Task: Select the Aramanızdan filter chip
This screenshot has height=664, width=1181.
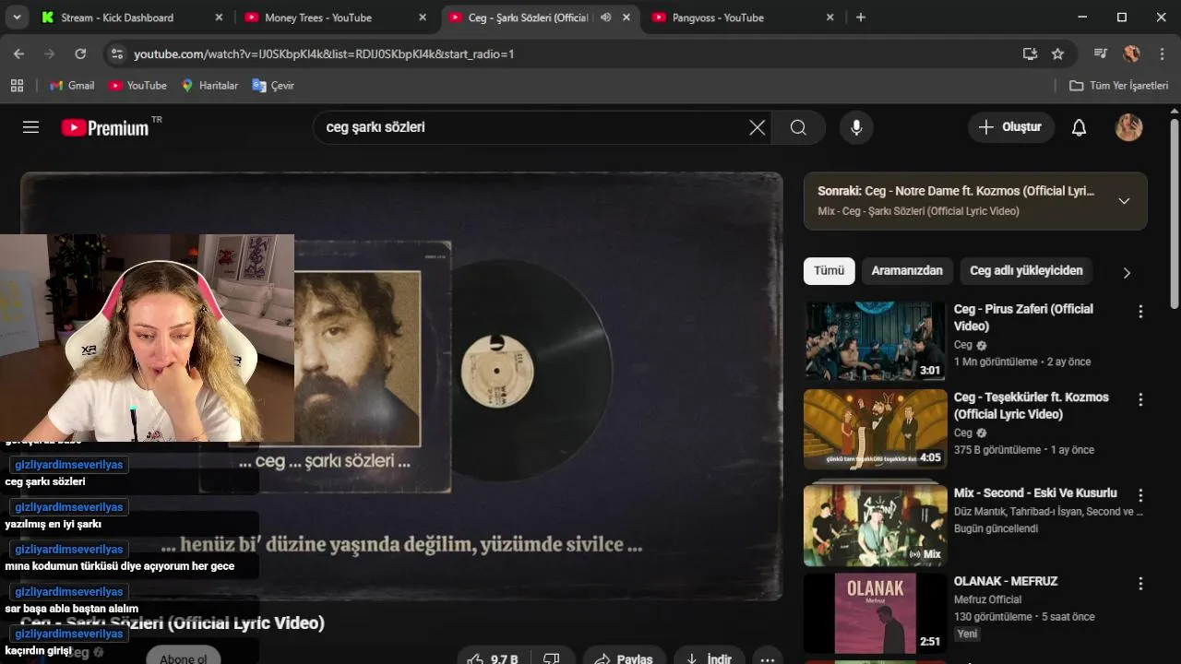Action: [x=907, y=270]
